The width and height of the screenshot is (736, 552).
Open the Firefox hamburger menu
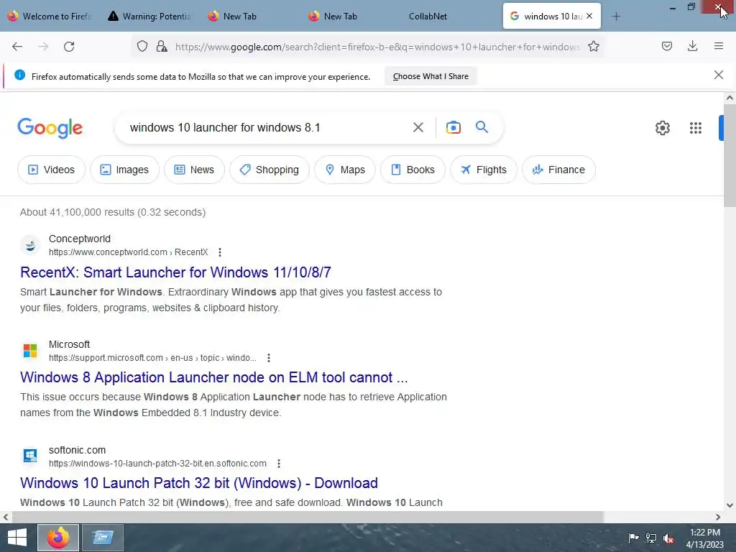coord(718,46)
